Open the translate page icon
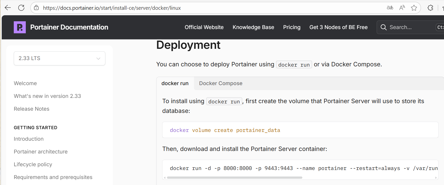444x185 pixels. pos(390,8)
